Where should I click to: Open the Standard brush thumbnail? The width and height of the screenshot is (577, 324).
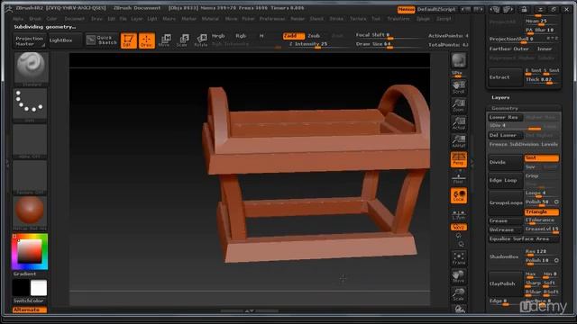coord(31,69)
